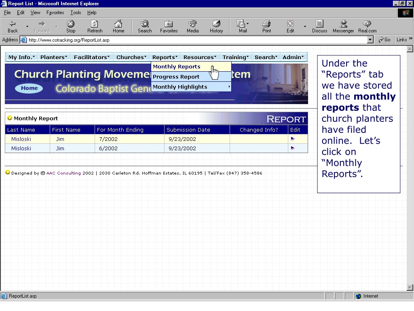Click the page icon in address bar
414x311 pixels.
(23, 40)
